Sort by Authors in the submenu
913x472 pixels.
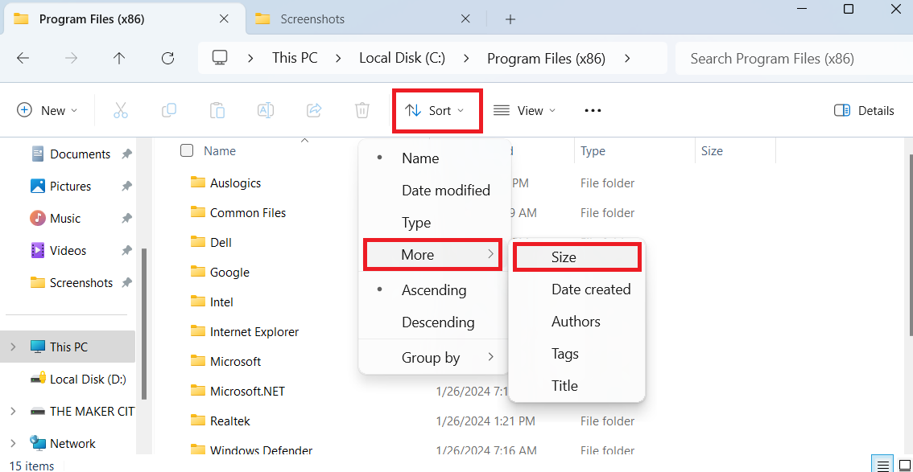[577, 322]
